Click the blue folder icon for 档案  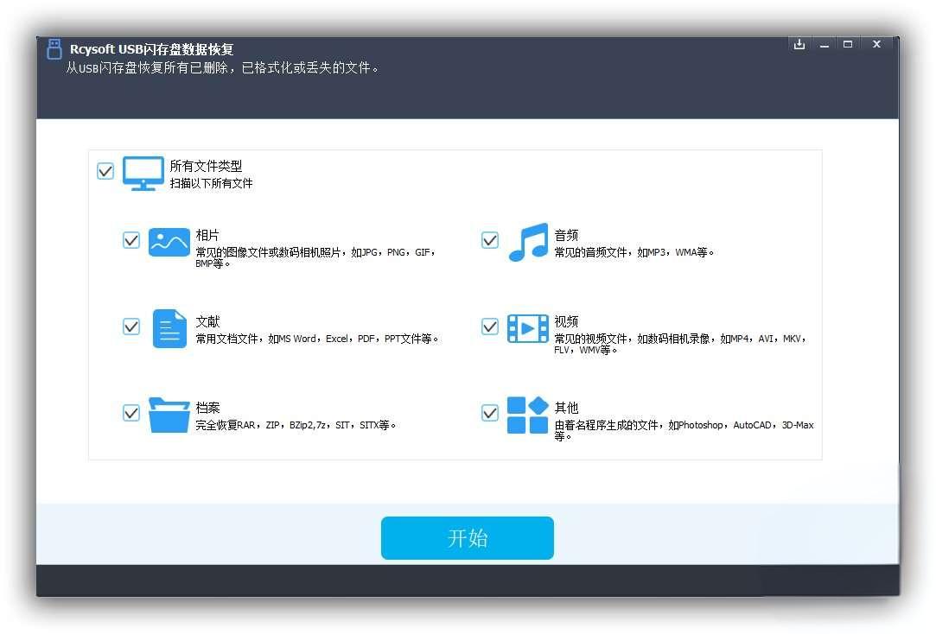(169, 415)
